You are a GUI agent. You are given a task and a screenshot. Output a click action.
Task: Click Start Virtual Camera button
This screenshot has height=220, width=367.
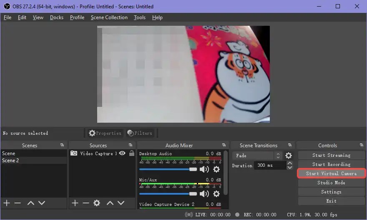[331, 173]
